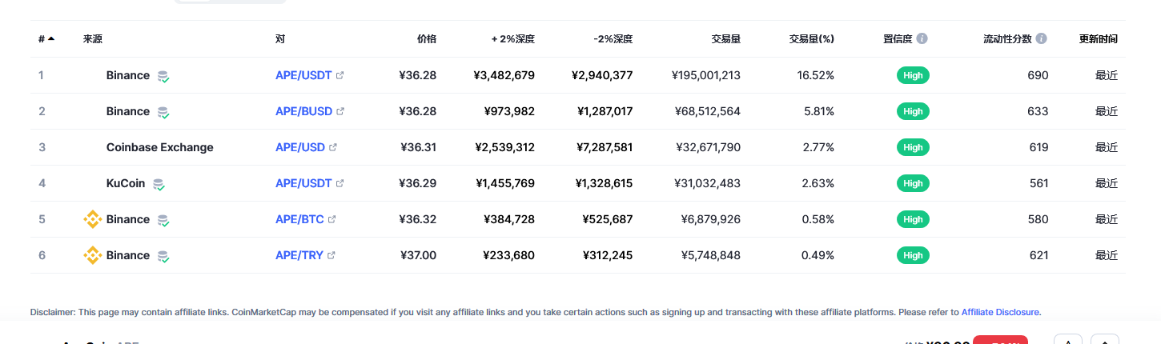1161x344 pixels.
Task: Click the reserve-verified icon beside KuCoin
Action: coord(159,184)
